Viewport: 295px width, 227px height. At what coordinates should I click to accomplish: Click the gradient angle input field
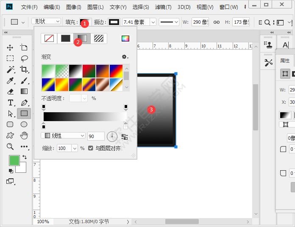[x=96, y=136]
